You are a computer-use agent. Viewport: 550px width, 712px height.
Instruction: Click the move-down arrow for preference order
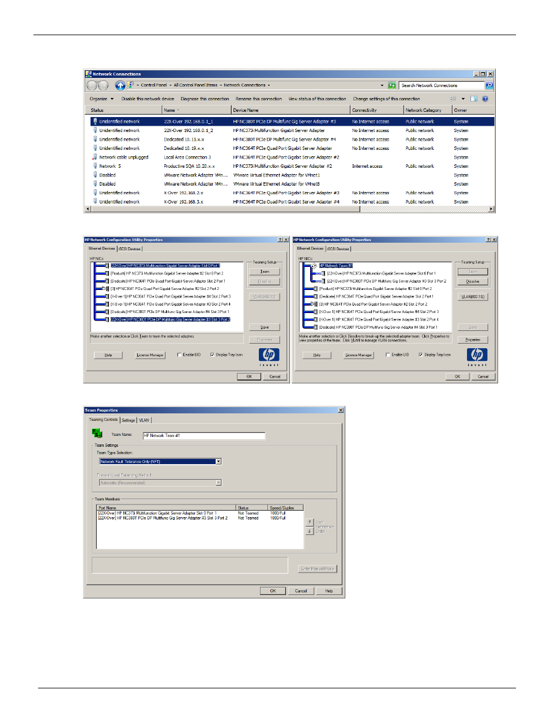[x=310, y=531]
